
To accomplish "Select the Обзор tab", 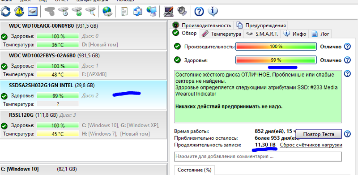I will tap(185, 33).
